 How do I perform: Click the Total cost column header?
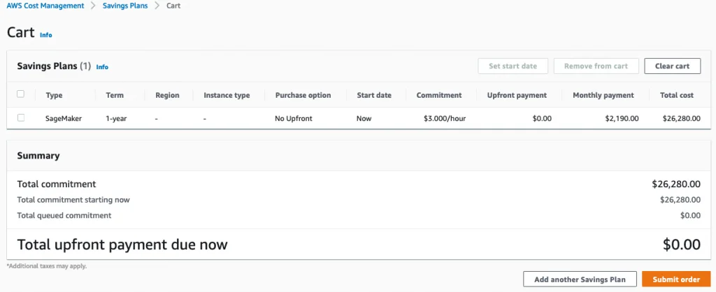677,96
